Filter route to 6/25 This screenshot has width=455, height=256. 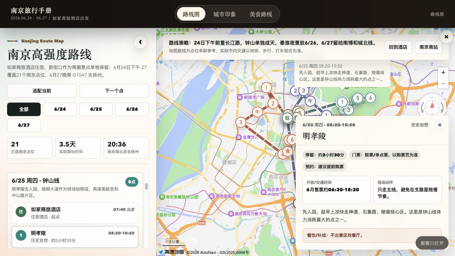(x=96, y=109)
